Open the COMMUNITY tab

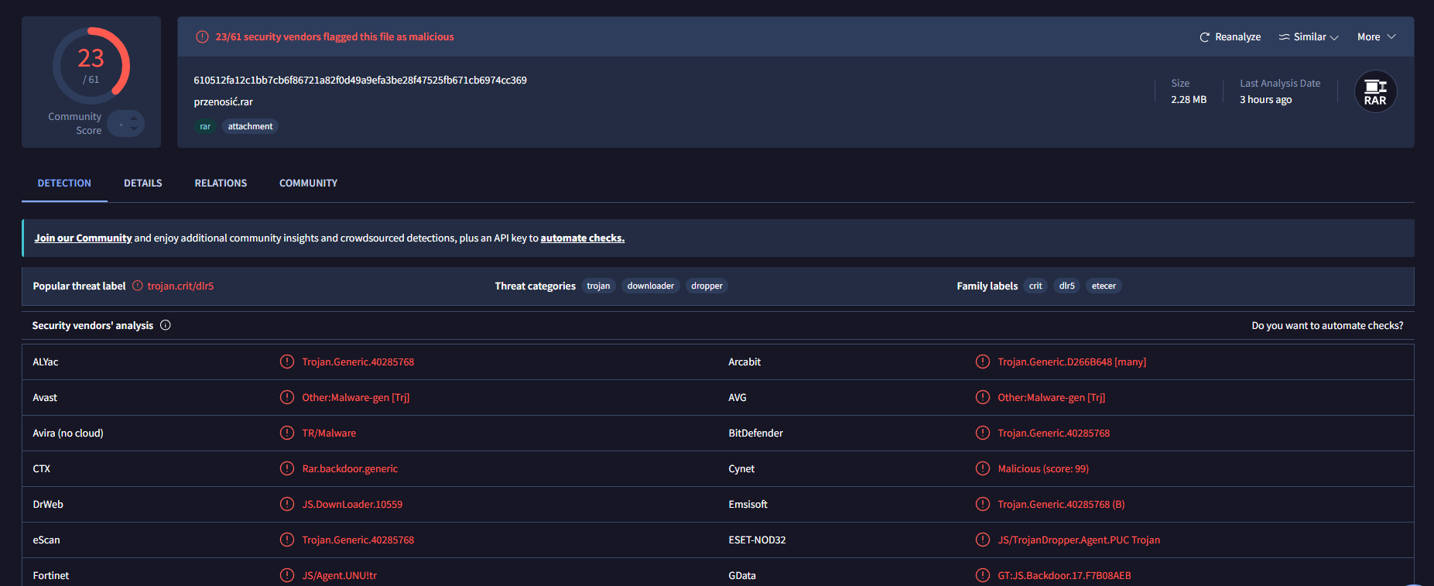pyautogui.click(x=308, y=183)
